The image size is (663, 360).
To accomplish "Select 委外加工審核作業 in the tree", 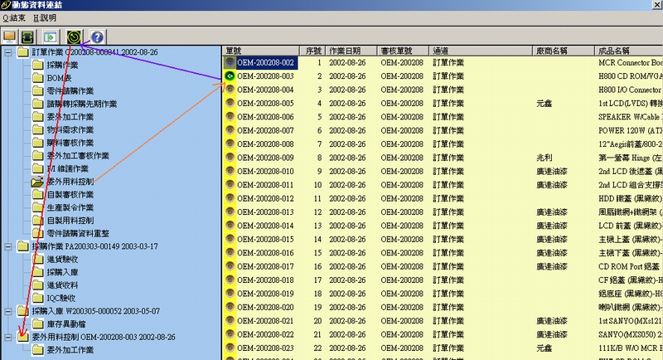I will pos(78,156).
